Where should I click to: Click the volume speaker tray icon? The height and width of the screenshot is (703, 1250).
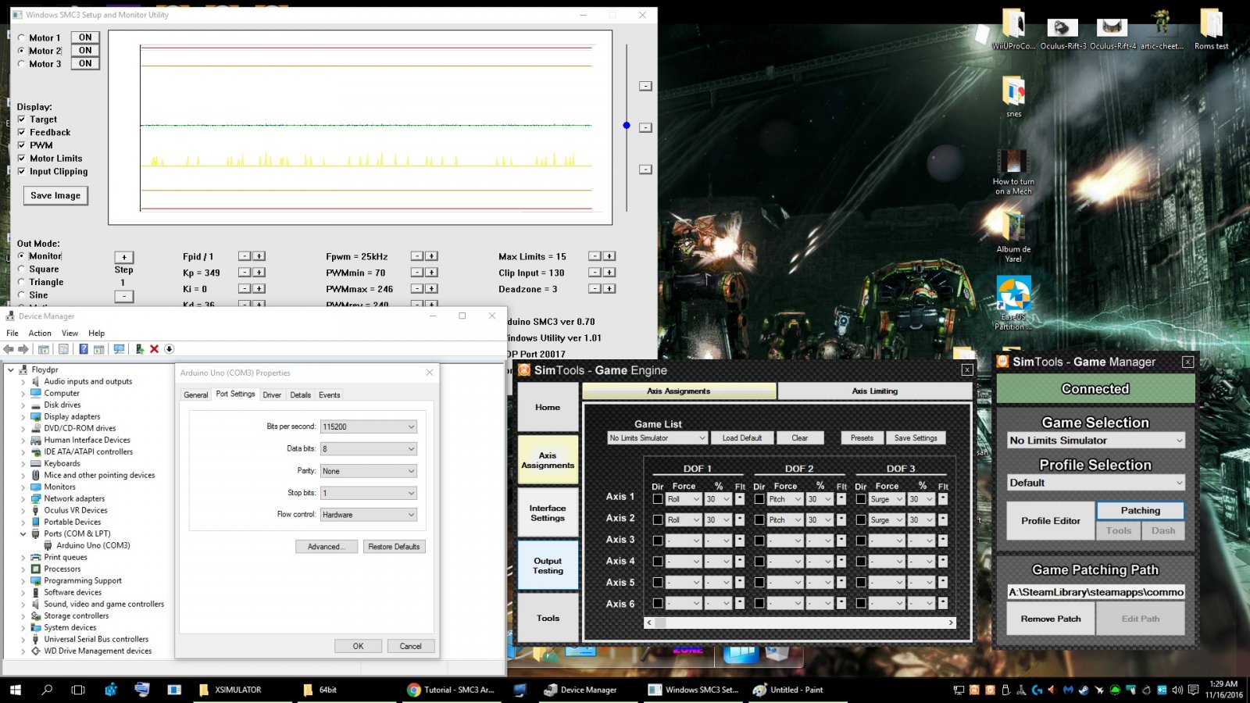[x=1177, y=691]
